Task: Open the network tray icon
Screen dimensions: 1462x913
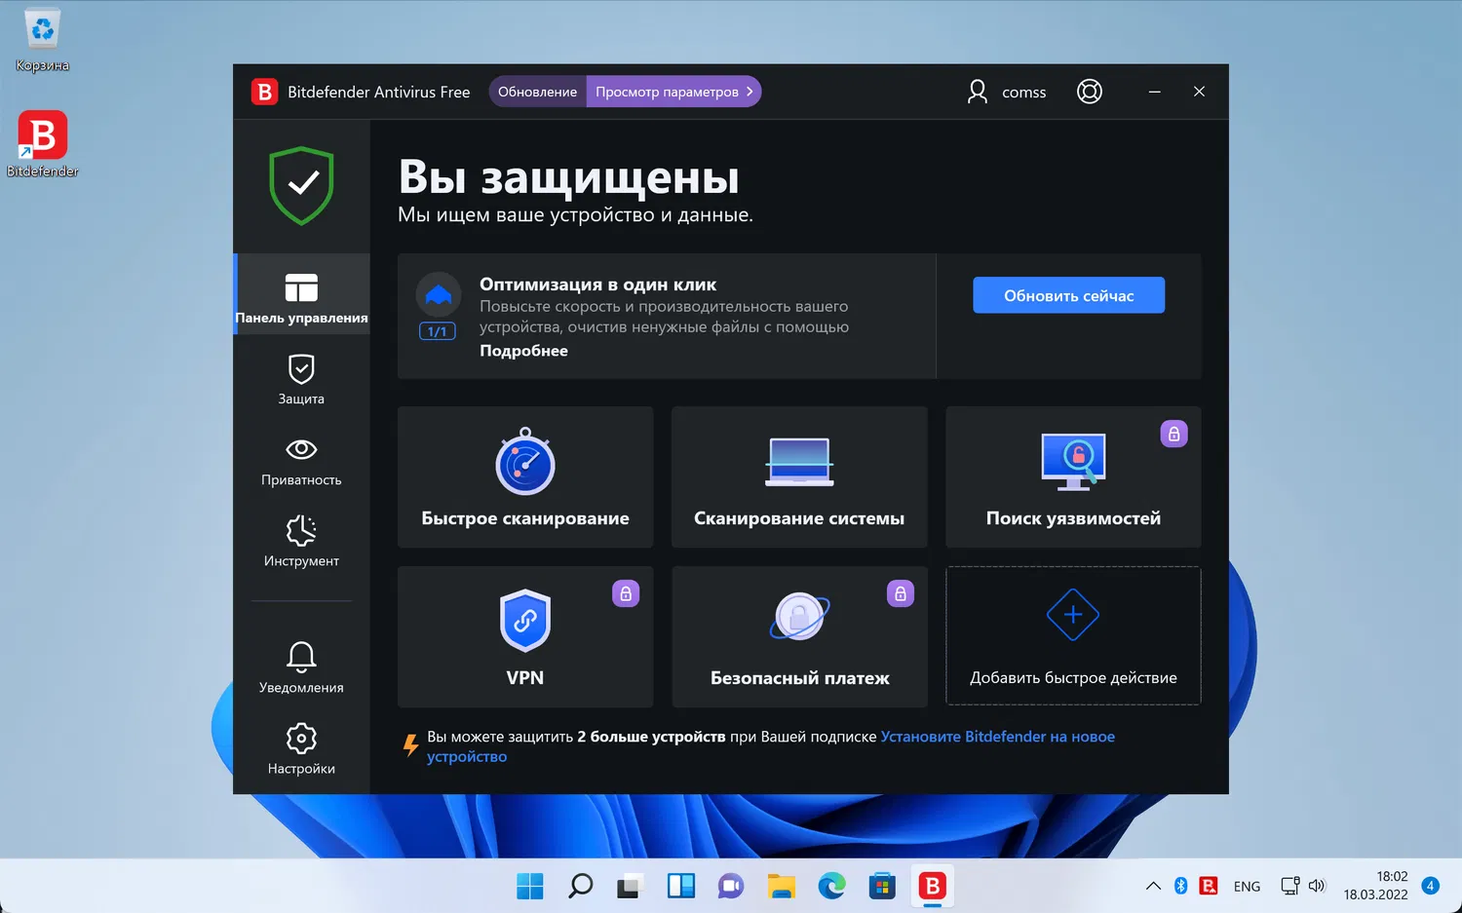Action: (1289, 886)
